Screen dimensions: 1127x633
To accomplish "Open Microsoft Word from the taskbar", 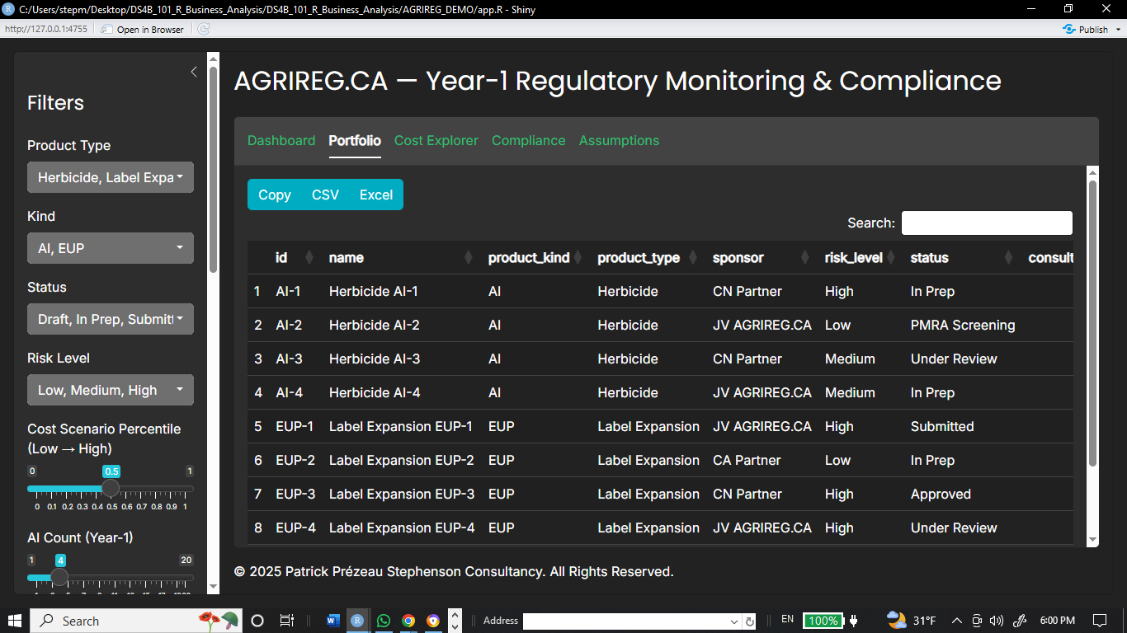I will pyautogui.click(x=332, y=621).
